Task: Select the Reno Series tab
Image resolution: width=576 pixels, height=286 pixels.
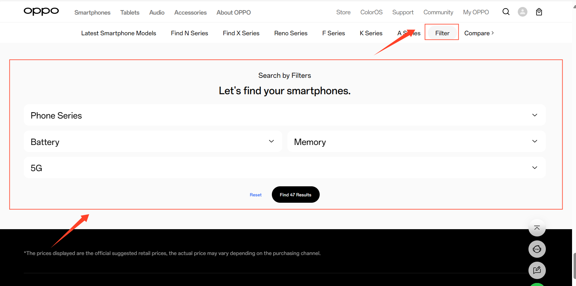Action: coord(291,33)
